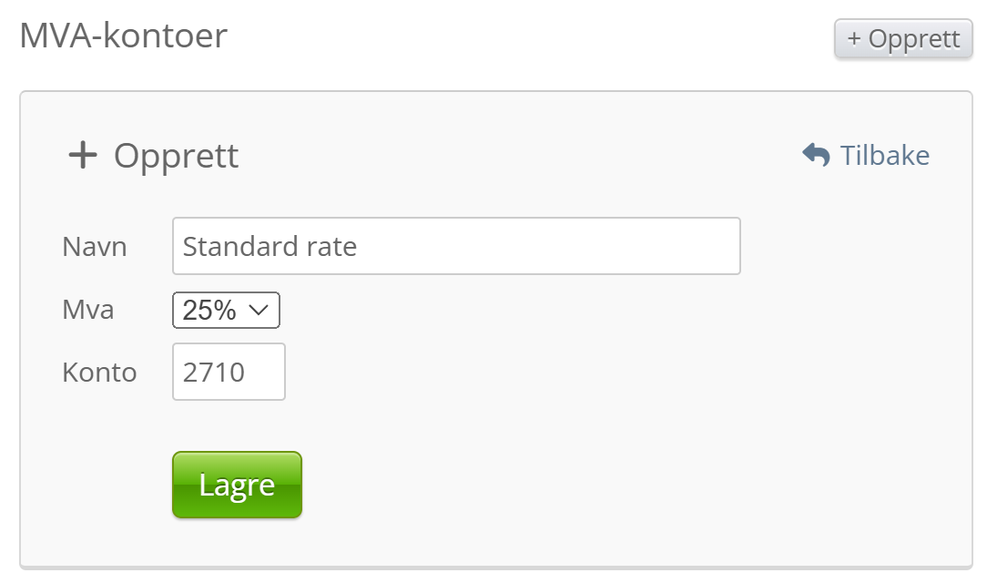Click the Opprett heading text in the form panel
The image size is (987, 583).
coord(176,156)
